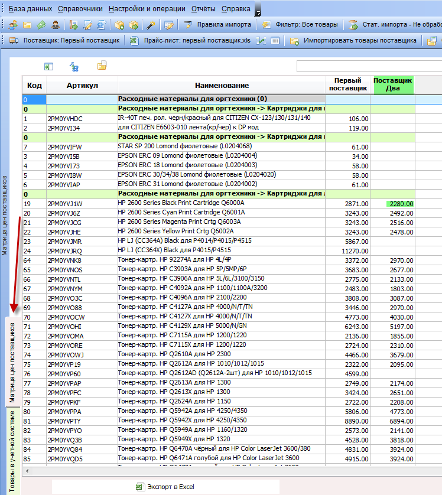Image resolution: width=442 pixels, height=495 pixels.
Task: Click the yellow folder icon in top toolbar
Action: coord(27,25)
